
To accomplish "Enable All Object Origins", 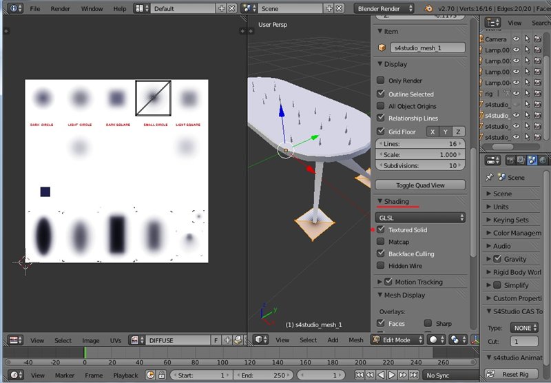I will pos(381,106).
